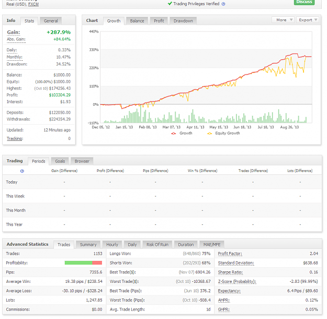Open the Goals tab in Trading
This screenshot has width=327, height=319.
[60, 161]
